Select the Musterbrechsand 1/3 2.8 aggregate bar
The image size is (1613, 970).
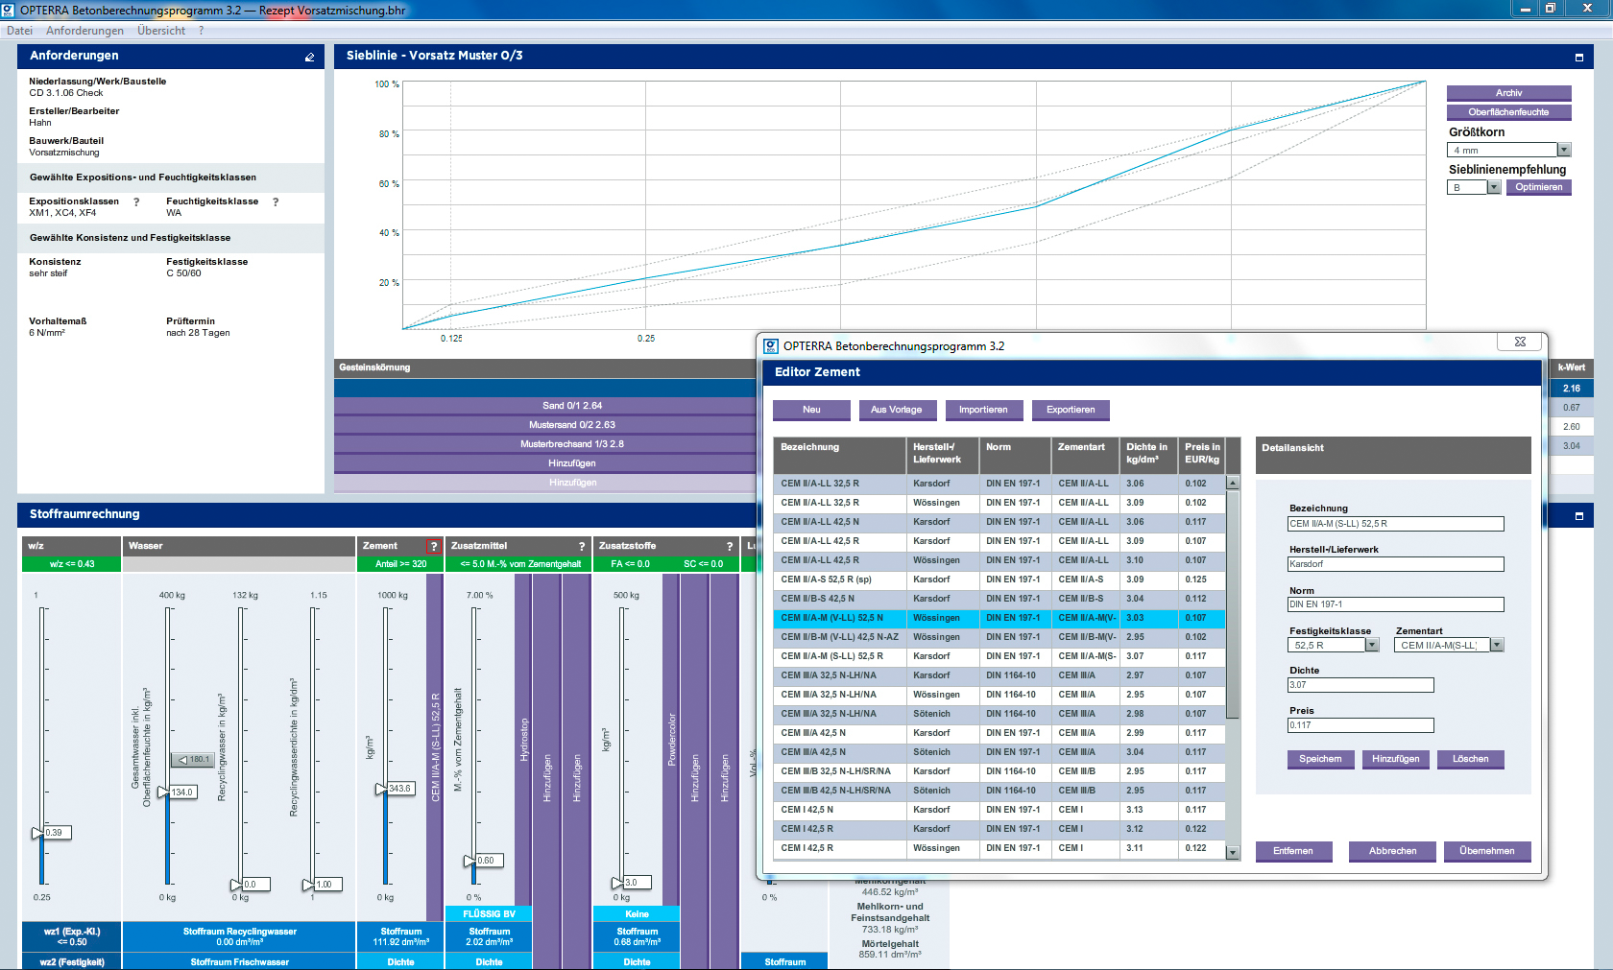point(572,444)
